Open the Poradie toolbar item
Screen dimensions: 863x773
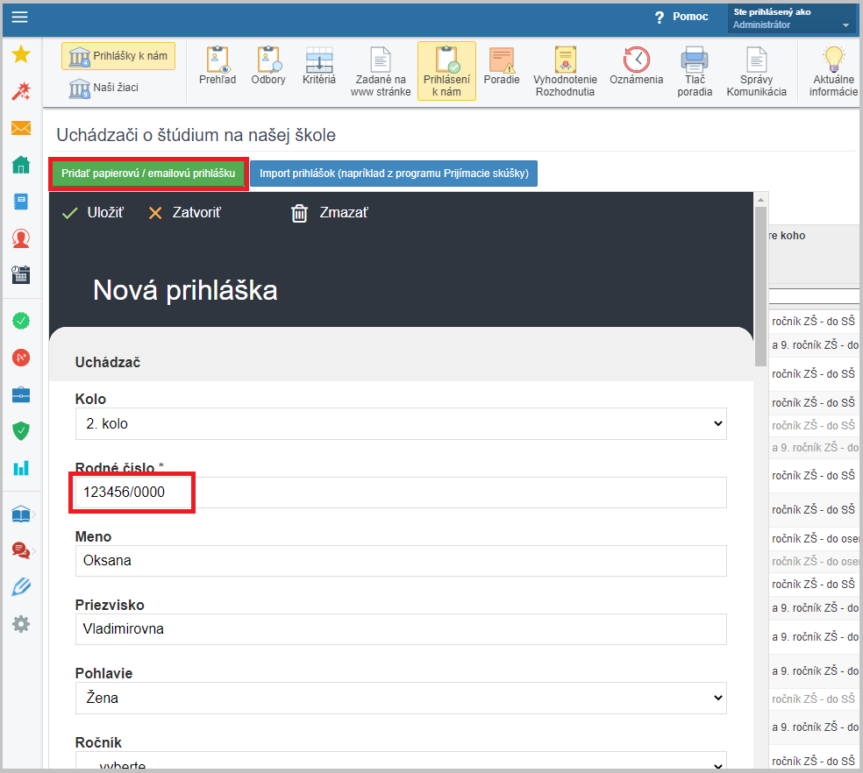click(x=502, y=66)
